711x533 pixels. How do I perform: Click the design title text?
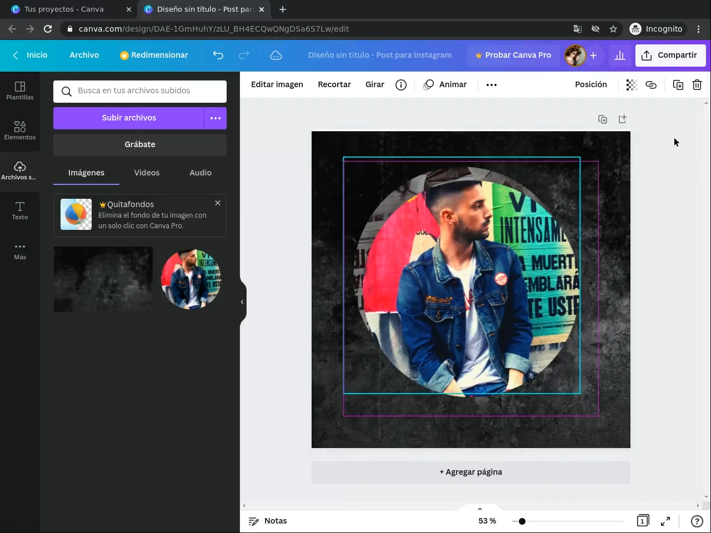[380, 55]
